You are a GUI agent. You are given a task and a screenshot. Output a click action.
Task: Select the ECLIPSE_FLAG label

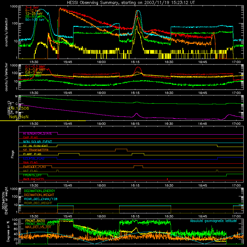click(34, 158)
